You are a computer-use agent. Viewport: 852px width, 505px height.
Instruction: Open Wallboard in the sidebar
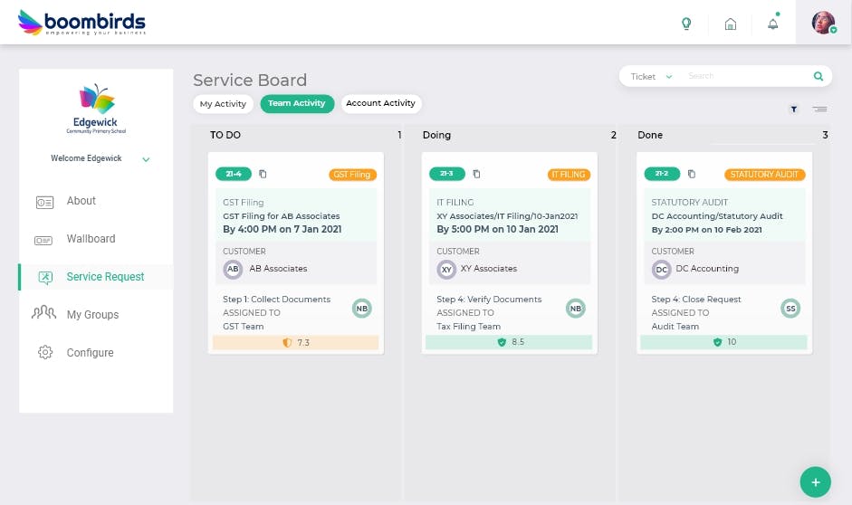(91, 239)
